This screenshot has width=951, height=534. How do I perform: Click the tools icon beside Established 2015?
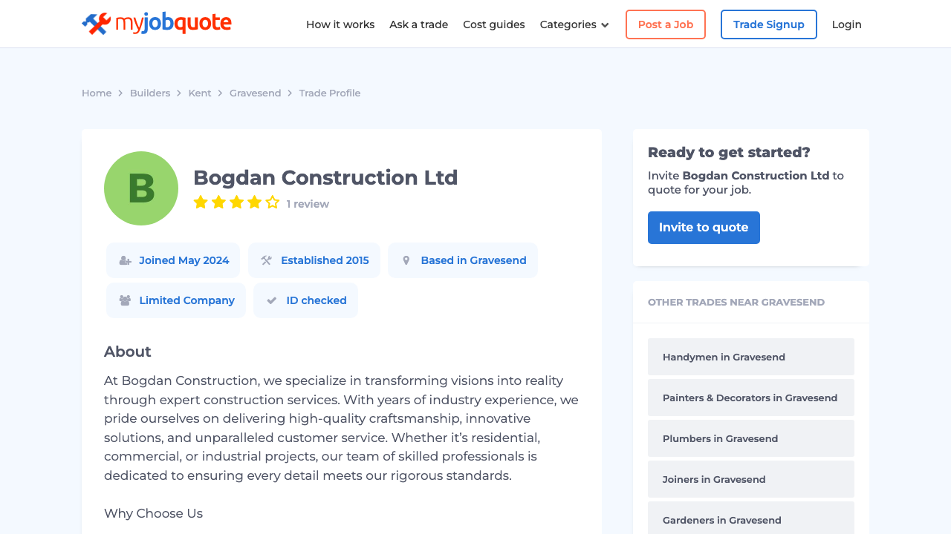pyautogui.click(x=265, y=260)
